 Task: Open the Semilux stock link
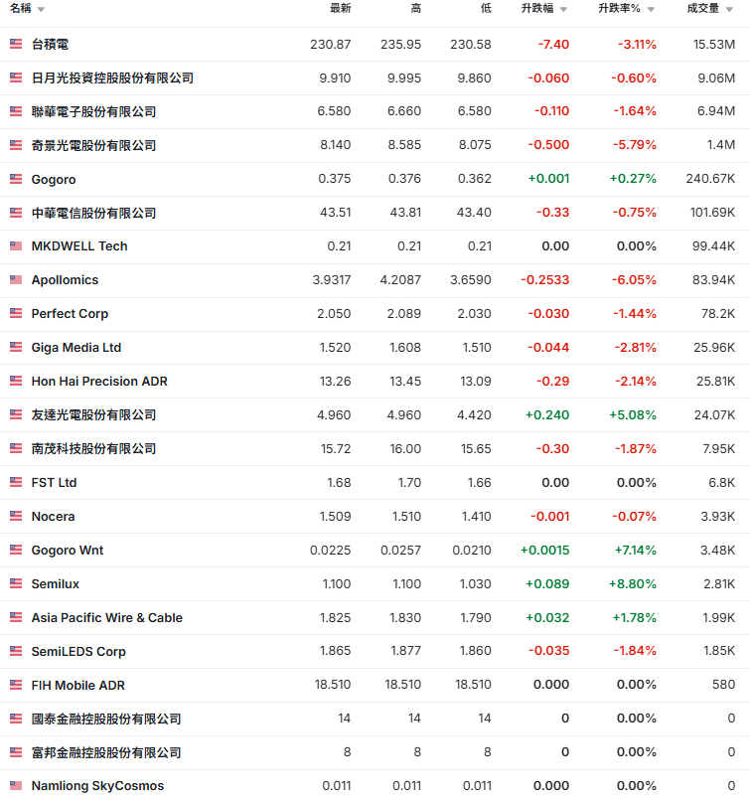(56, 583)
